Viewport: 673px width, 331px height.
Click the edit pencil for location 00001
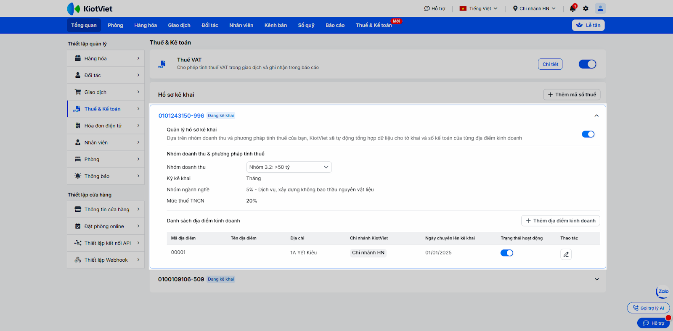click(566, 254)
